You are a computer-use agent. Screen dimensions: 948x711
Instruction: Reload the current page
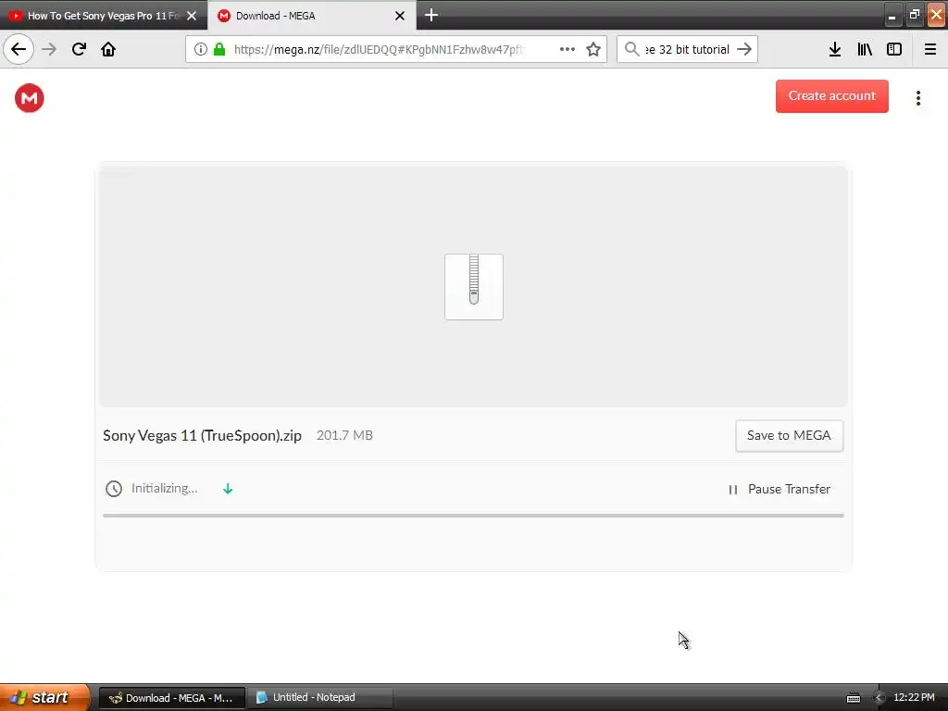pos(79,49)
